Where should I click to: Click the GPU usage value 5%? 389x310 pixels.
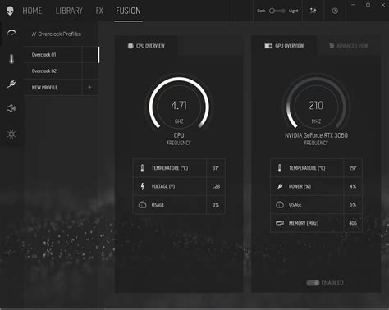(x=353, y=205)
